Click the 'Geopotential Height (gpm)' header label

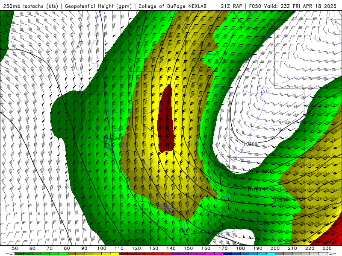pyautogui.click(x=98, y=6)
